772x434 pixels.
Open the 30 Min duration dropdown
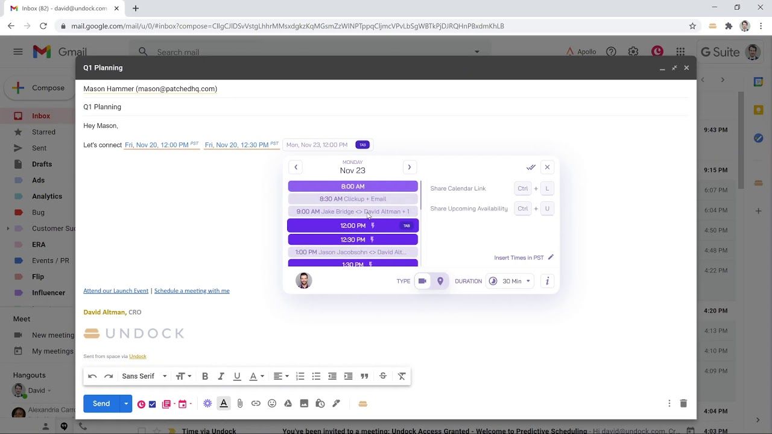pos(511,281)
